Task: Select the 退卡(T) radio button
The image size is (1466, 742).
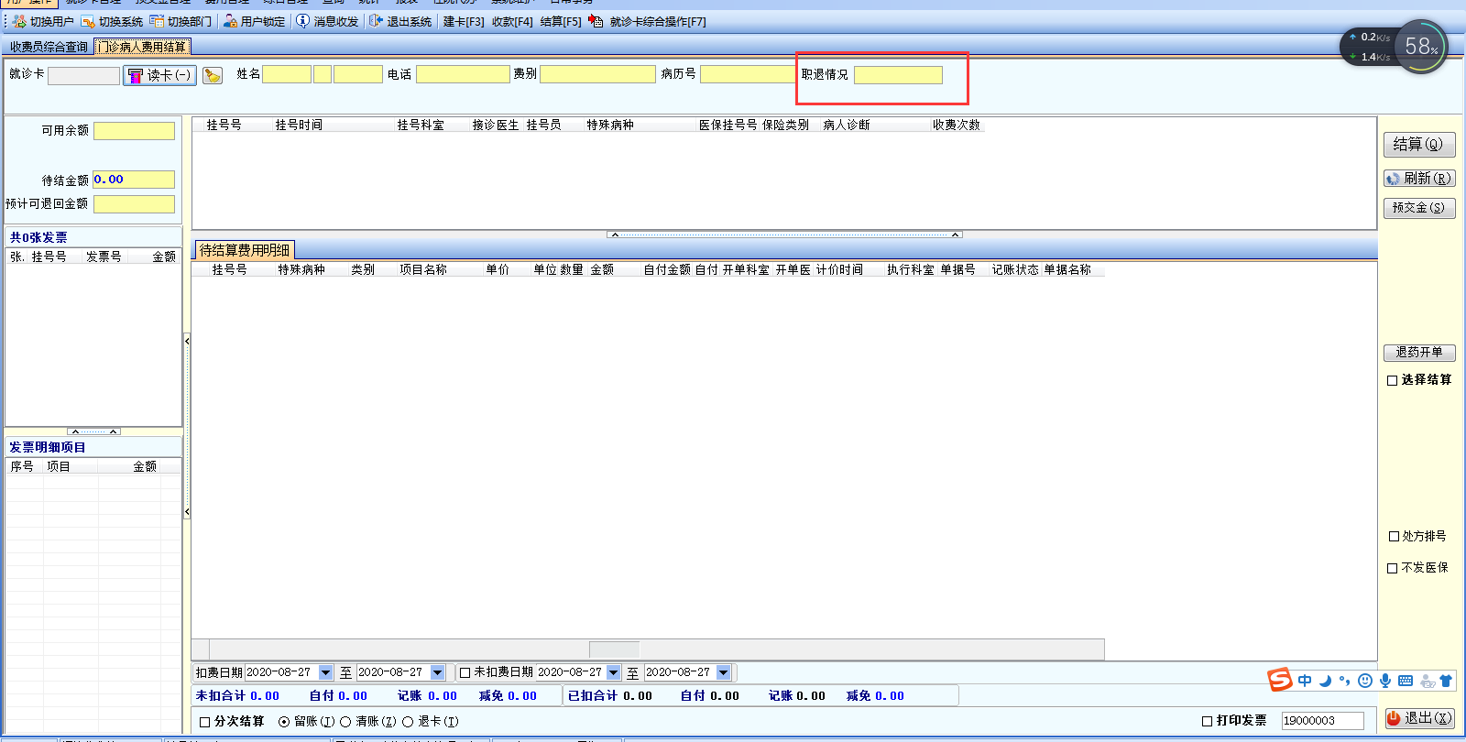Action: pyautogui.click(x=408, y=722)
